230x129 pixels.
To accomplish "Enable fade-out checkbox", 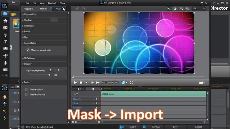I will [x=27, y=95].
